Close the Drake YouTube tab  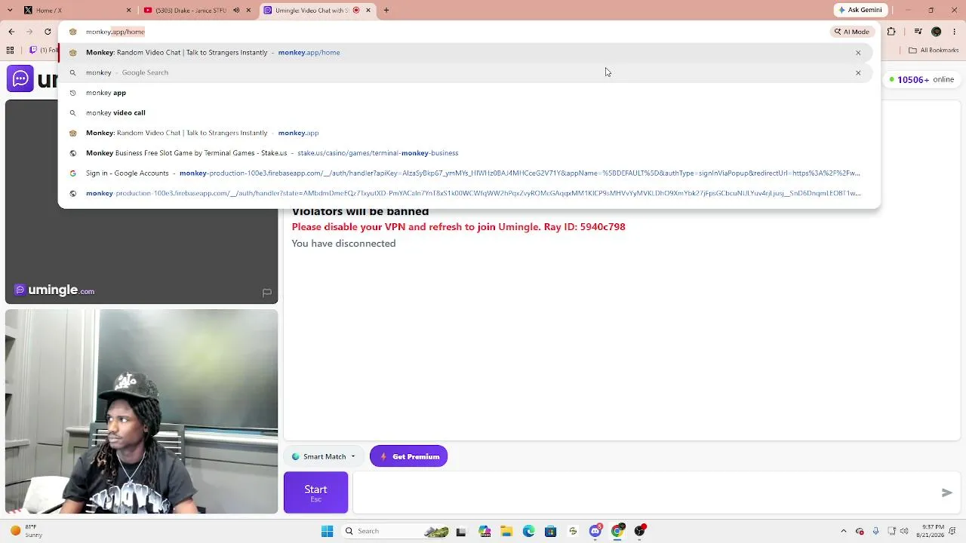click(248, 11)
